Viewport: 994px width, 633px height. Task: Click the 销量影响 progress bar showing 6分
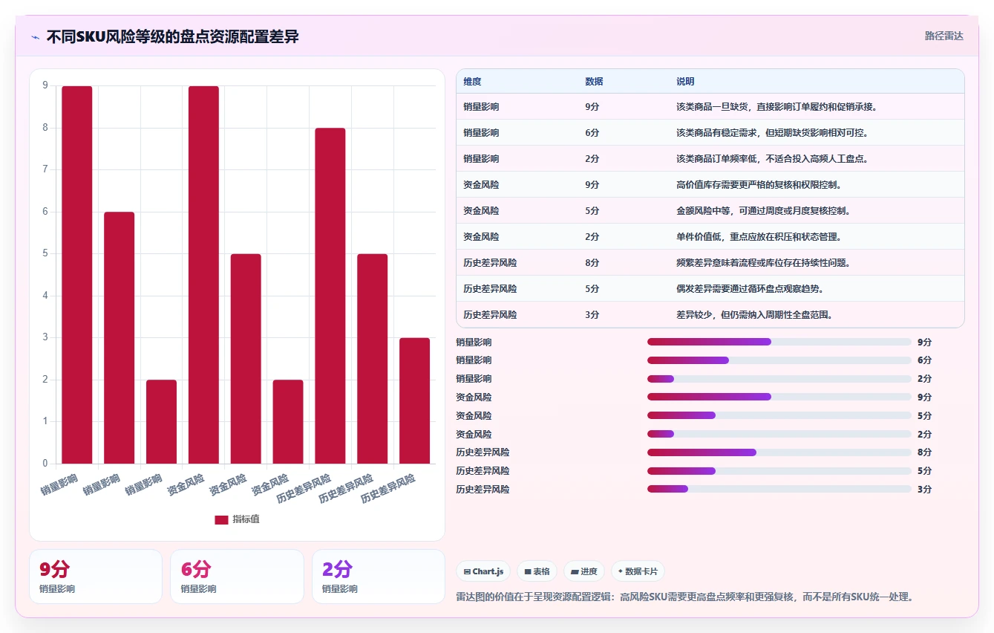point(779,360)
